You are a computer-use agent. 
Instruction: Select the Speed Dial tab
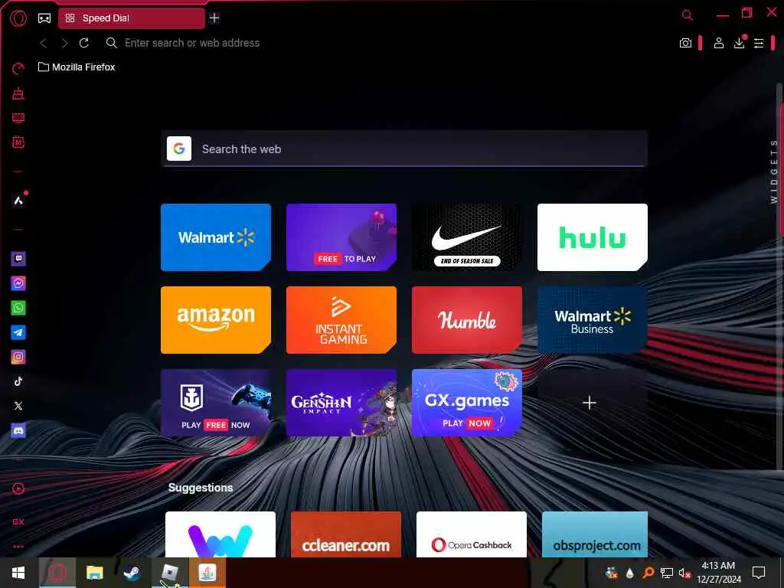tap(132, 18)
